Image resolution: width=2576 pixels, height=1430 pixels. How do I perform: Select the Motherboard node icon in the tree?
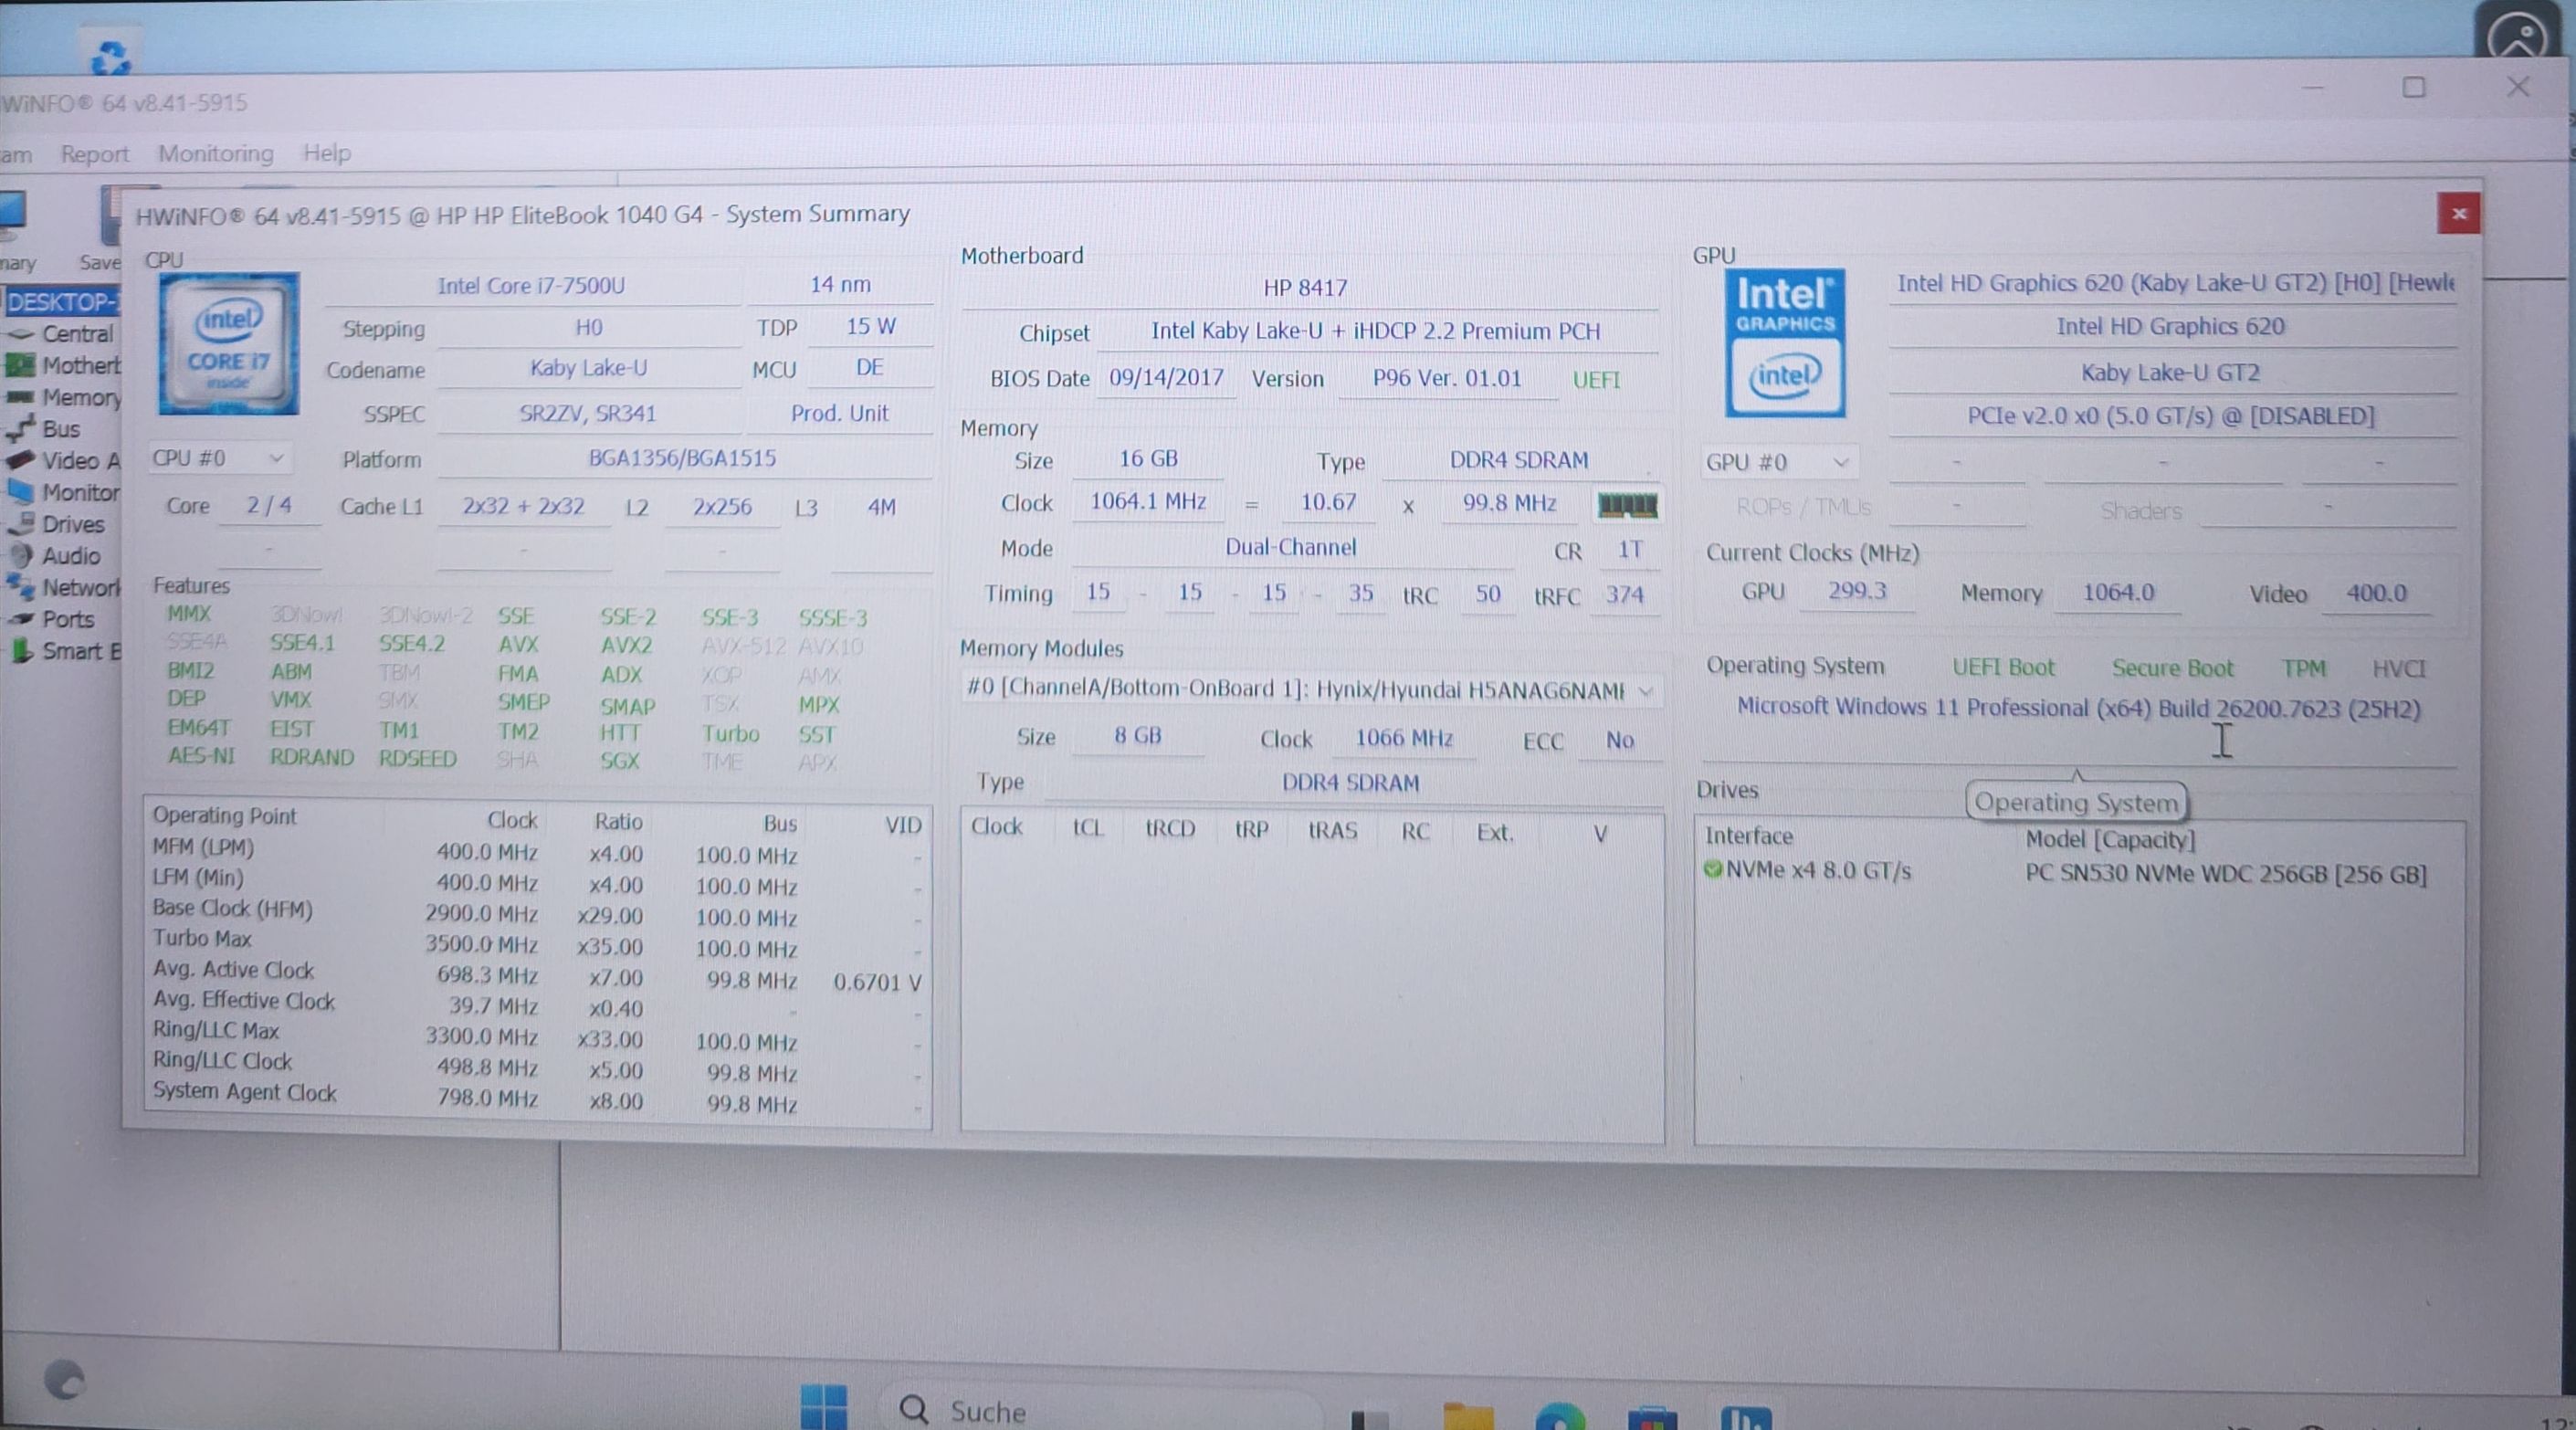pyautogui.click(x=20, y=365)
